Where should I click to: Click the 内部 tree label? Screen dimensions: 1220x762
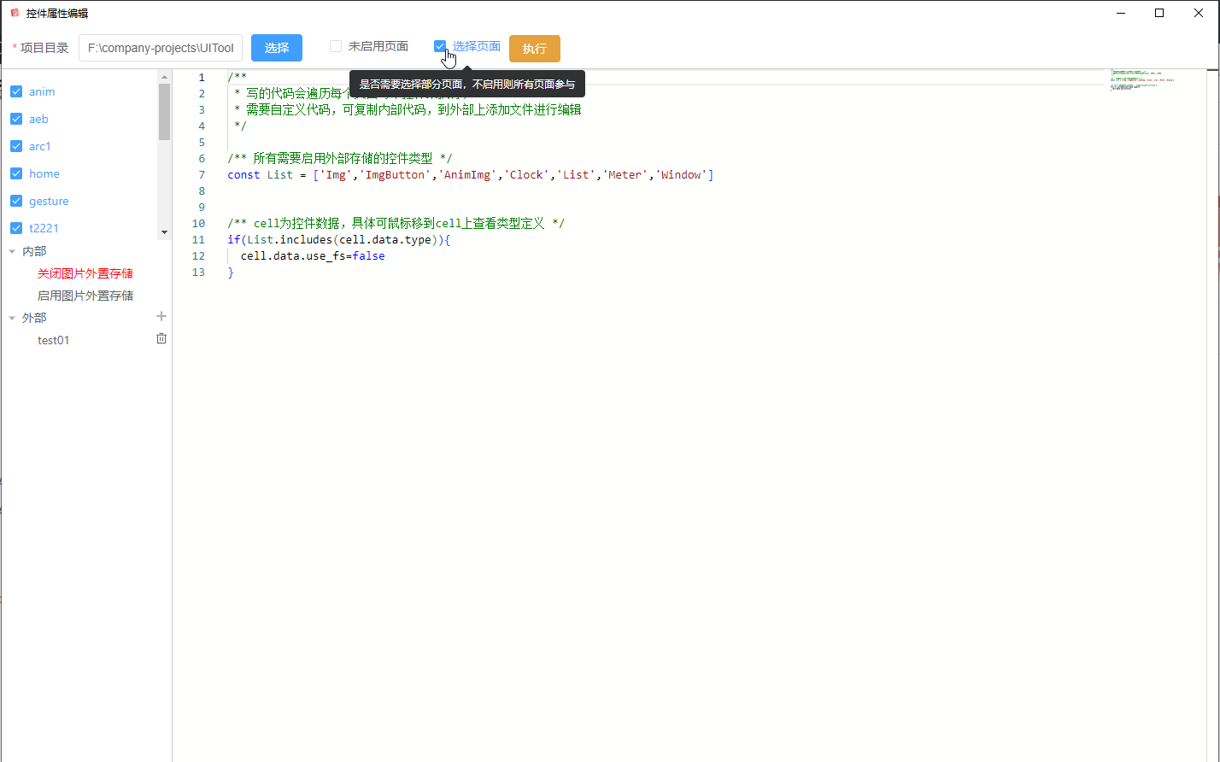point(34,251)
